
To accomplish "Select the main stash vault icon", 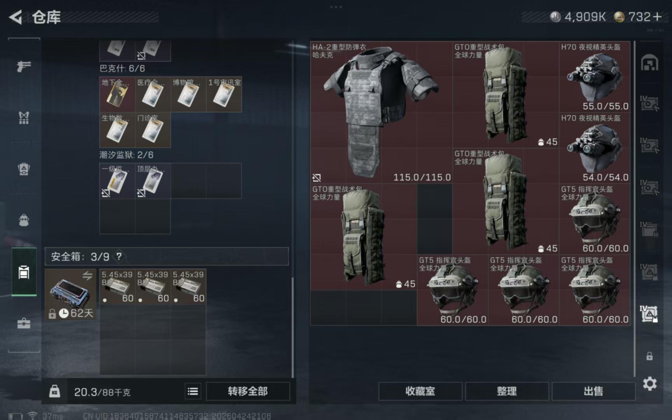I will pyautogui.click(x=649, y=63).
